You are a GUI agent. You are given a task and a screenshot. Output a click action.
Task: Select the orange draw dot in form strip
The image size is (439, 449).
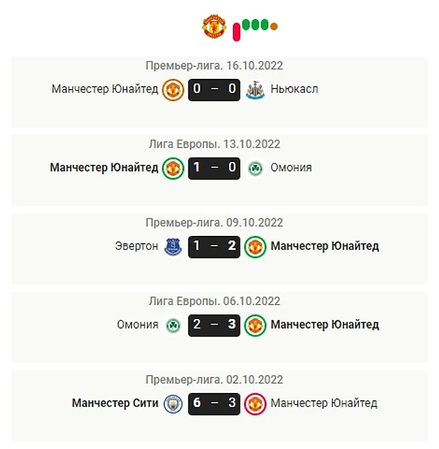(274, 26)
